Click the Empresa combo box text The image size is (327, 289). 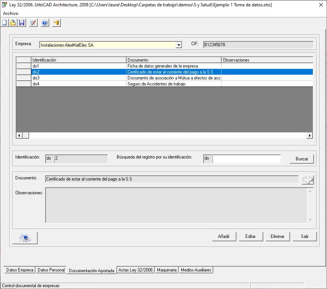tap(108, 45)
